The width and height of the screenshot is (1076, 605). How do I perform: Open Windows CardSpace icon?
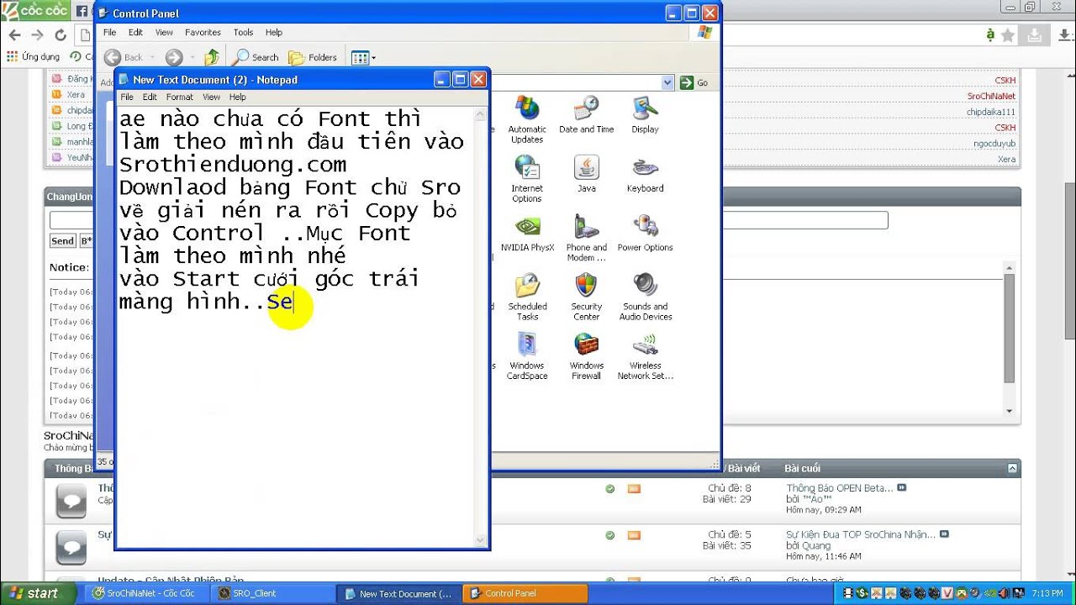click(527, 356)
